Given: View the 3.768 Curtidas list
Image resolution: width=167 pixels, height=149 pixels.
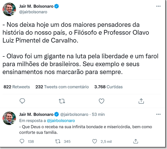Looking at the screenshot, I should pyautogui.click(x=108, y=87).
